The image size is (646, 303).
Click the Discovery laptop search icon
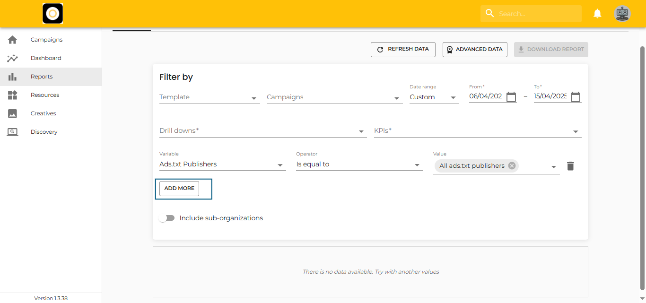tap(13, 132)
